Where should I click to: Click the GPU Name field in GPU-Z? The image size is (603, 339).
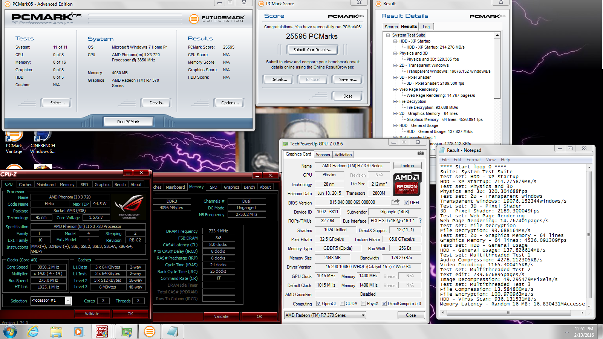[352, 166]
